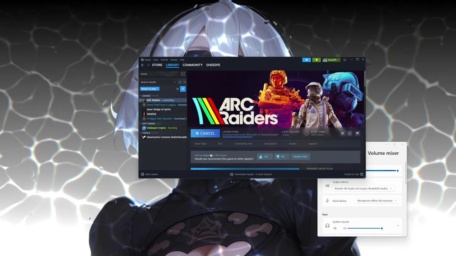Click the System sounds headphones icon
Screen dimensions: 456x256
[x=327, y=226]
